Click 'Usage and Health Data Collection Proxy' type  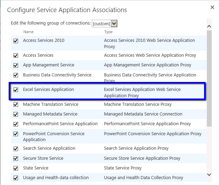point(143,178)
